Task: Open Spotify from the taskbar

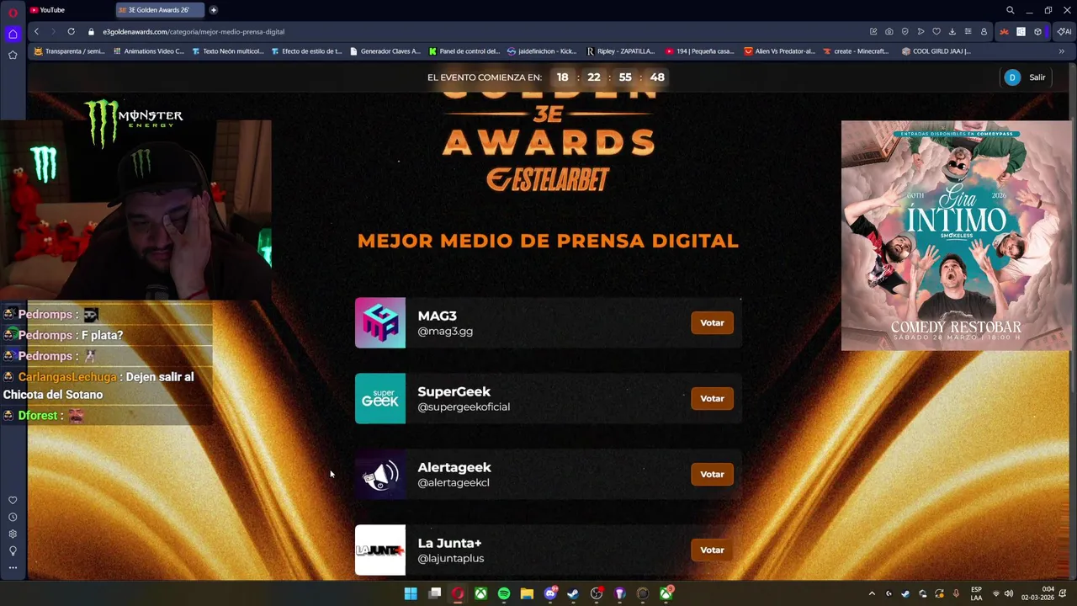Action: coord(504,593)
